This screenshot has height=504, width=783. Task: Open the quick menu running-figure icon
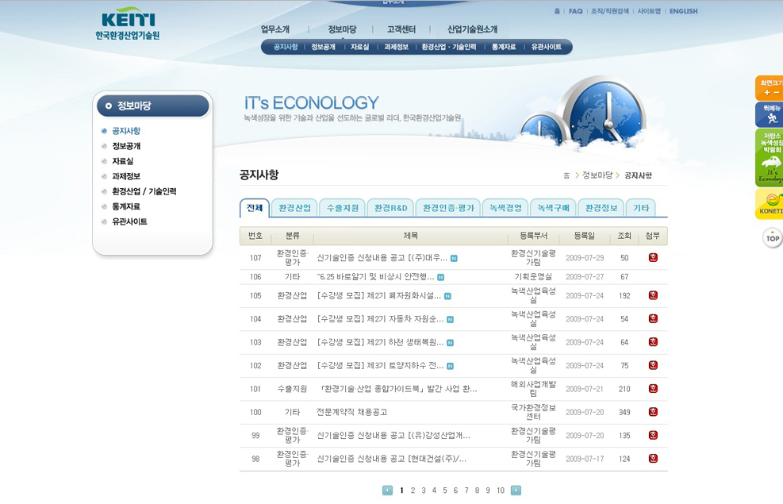tap(770, 114)
